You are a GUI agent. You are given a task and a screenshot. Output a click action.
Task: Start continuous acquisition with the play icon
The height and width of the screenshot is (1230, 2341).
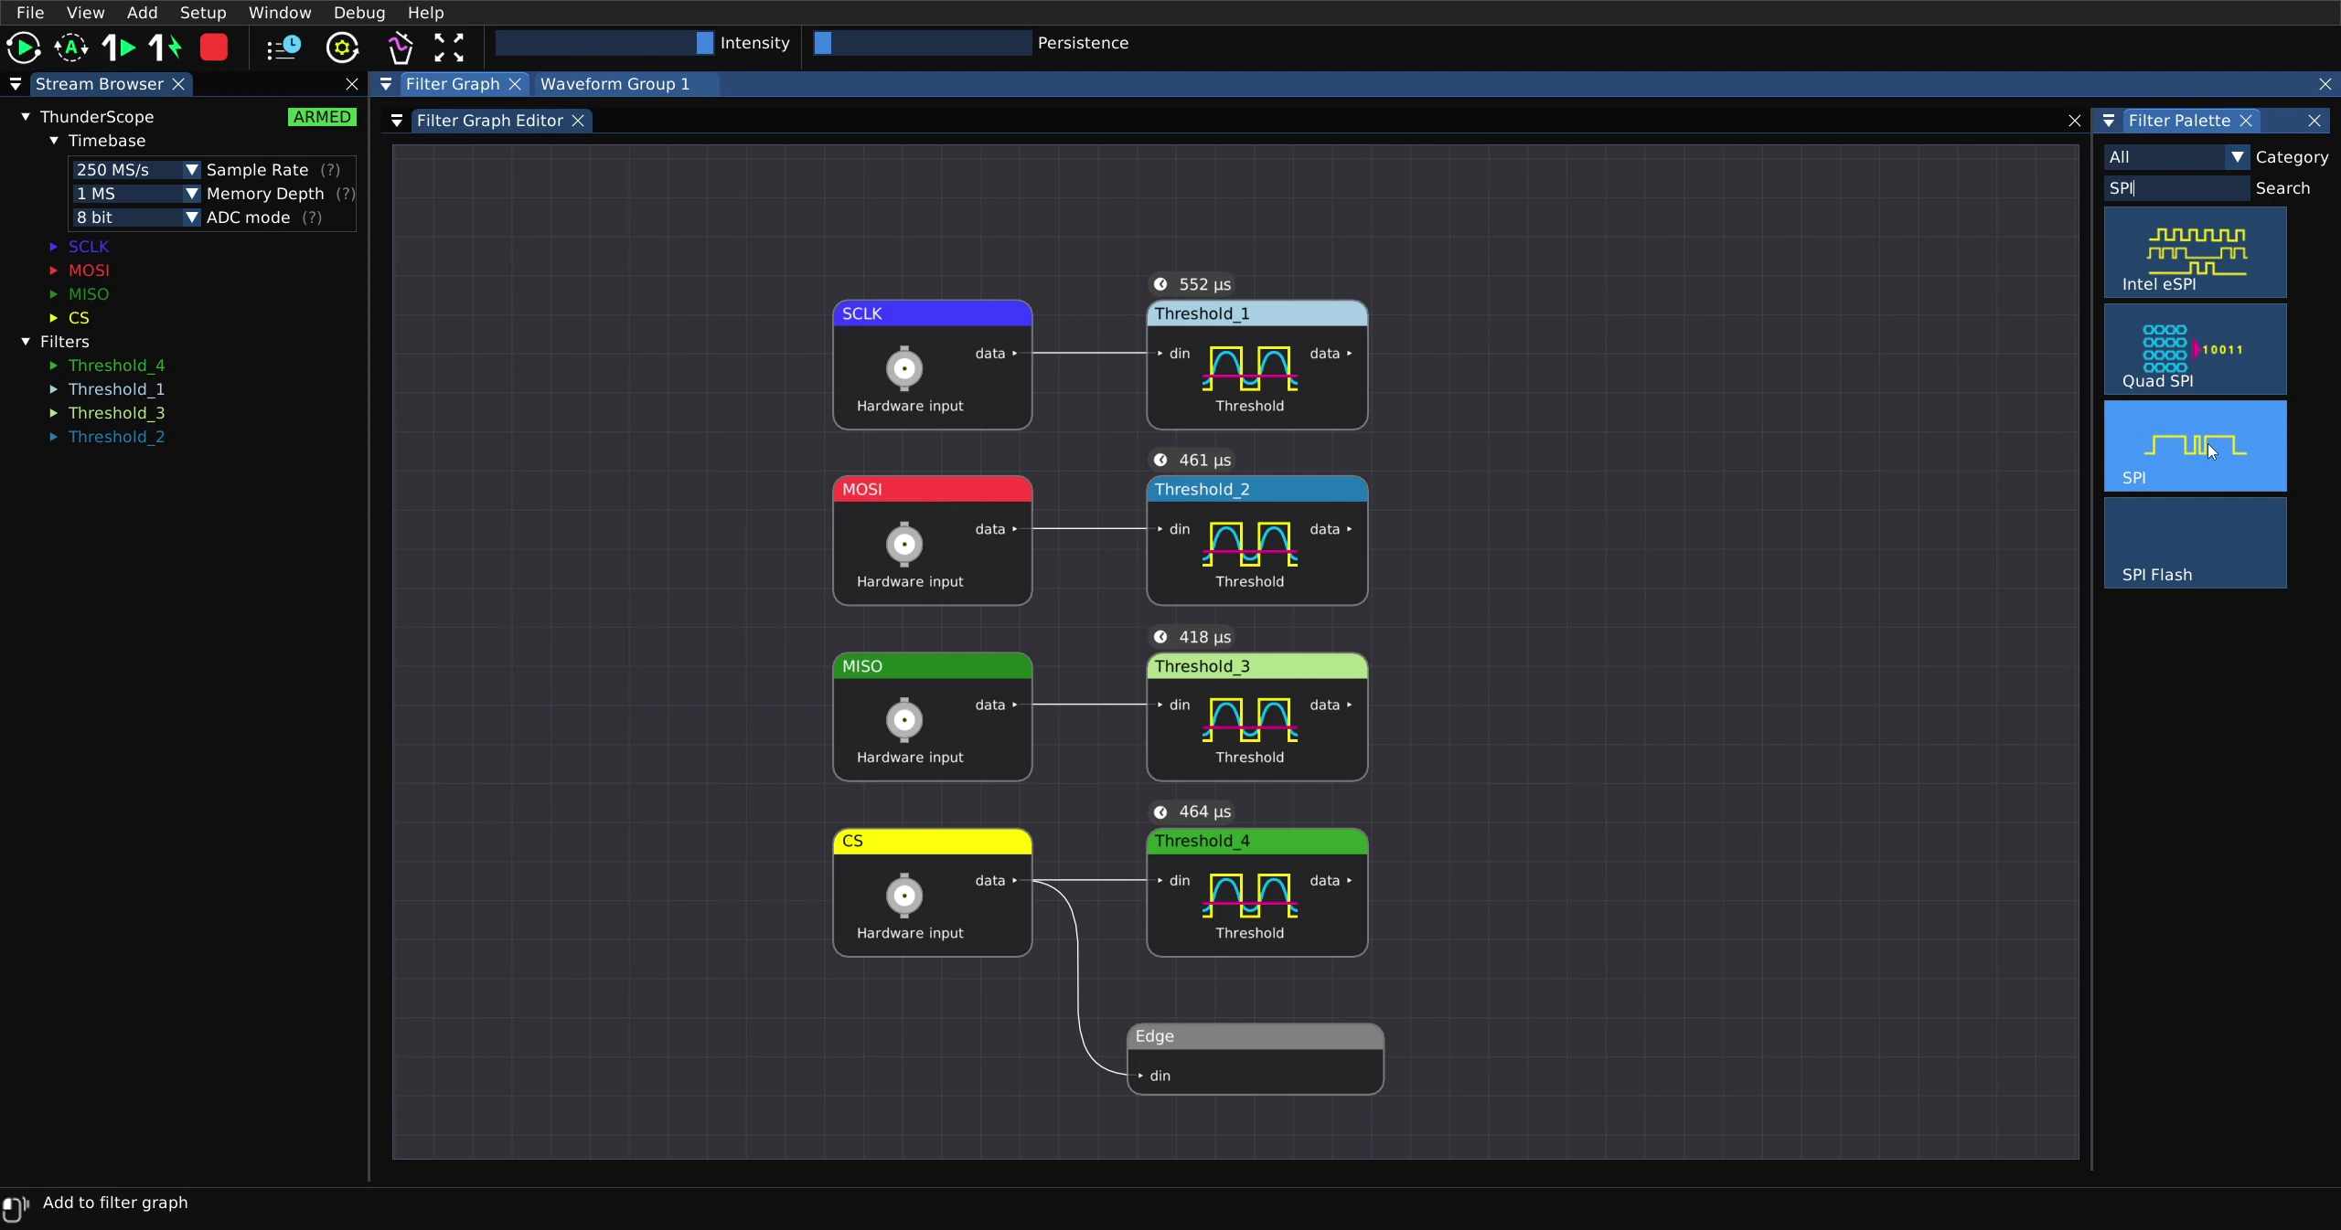tap(24, 48)
